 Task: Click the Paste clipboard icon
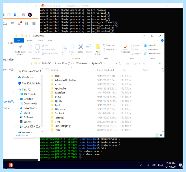pos(38,47)
